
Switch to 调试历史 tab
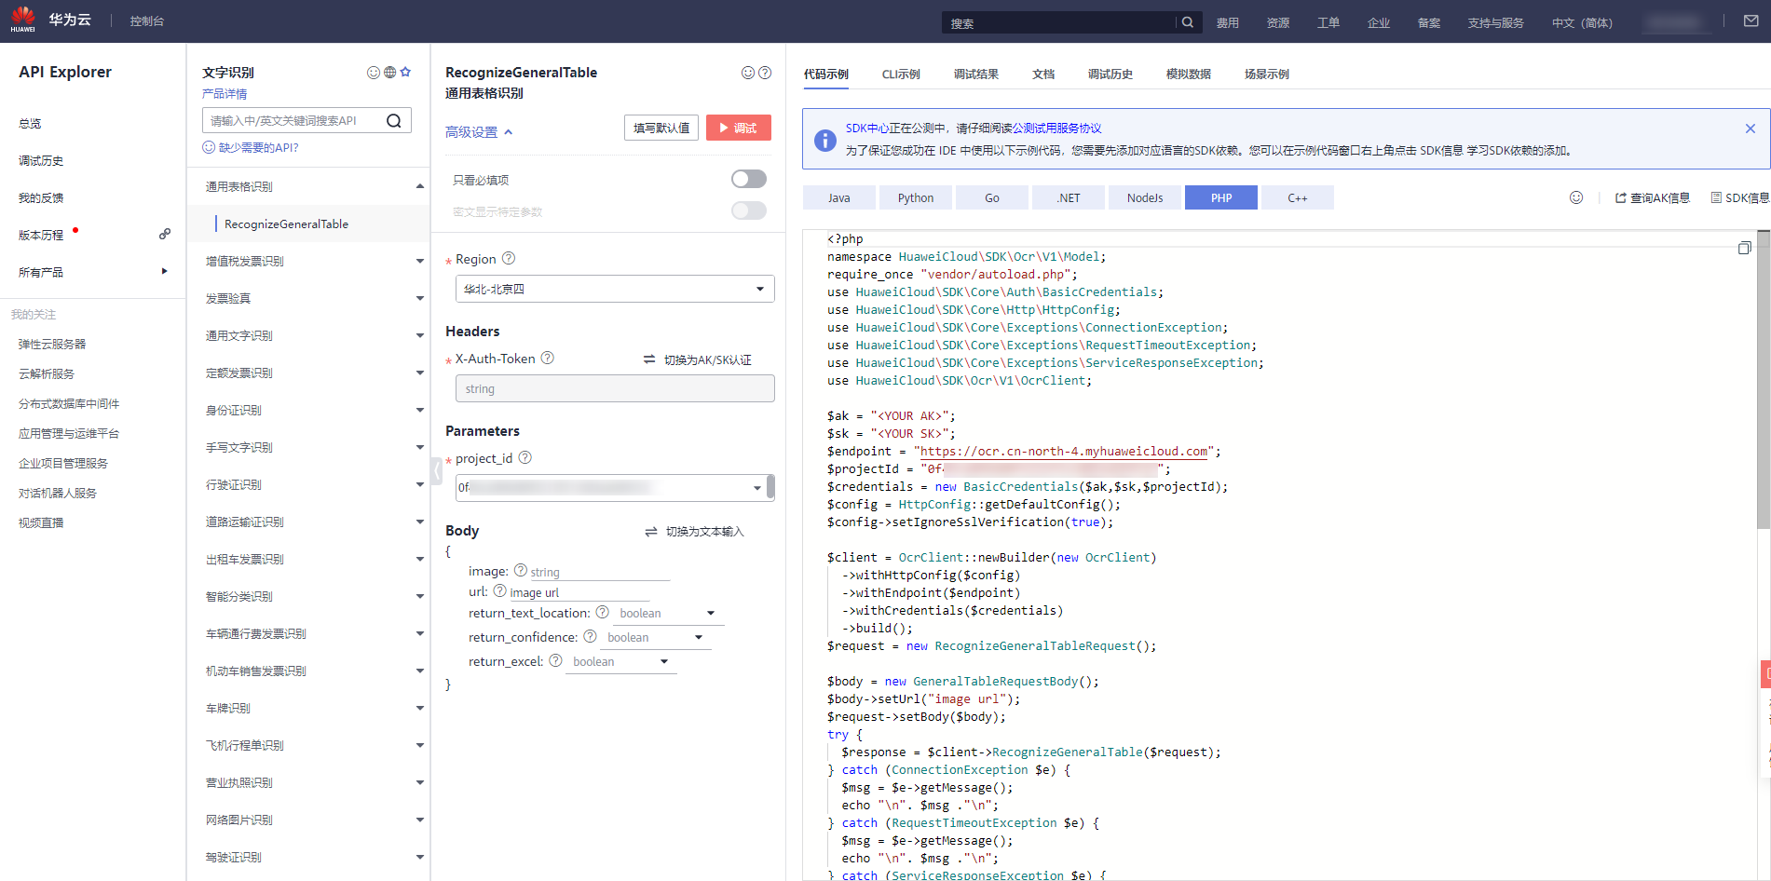(1110, 75)
